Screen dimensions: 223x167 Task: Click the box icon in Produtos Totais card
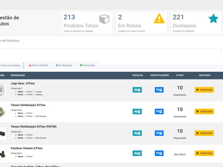(104, 19)
